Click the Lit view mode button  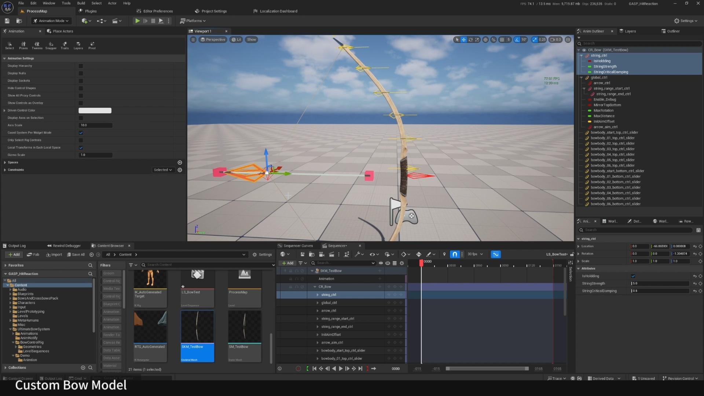(x=236, y=40)
